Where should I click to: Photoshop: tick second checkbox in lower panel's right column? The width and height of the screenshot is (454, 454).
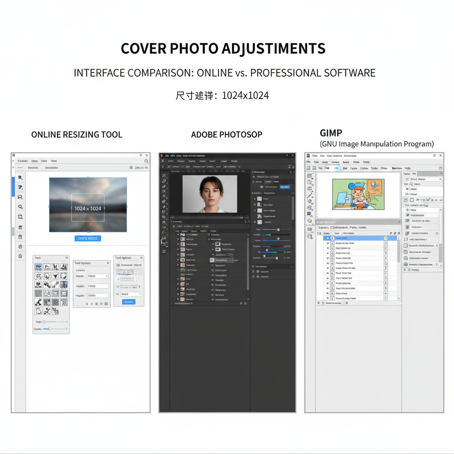(x=209, y=239)
